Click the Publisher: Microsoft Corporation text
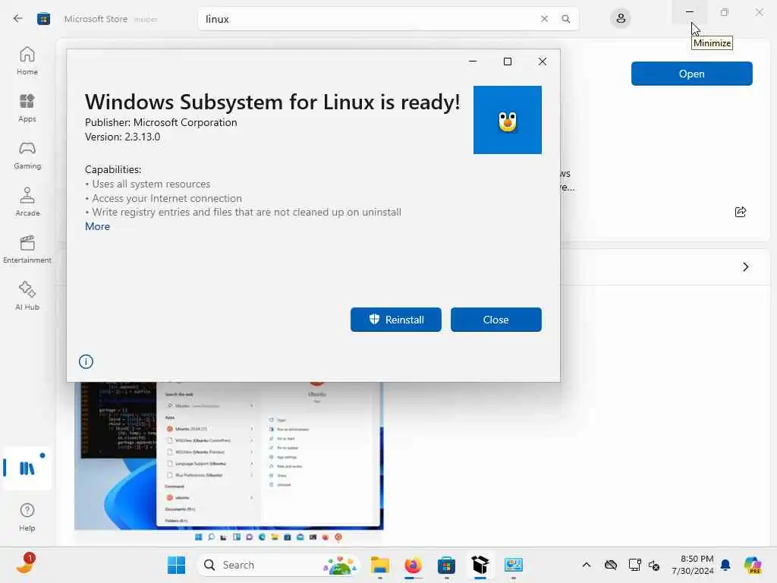777x583 pixels. [161, 122]
